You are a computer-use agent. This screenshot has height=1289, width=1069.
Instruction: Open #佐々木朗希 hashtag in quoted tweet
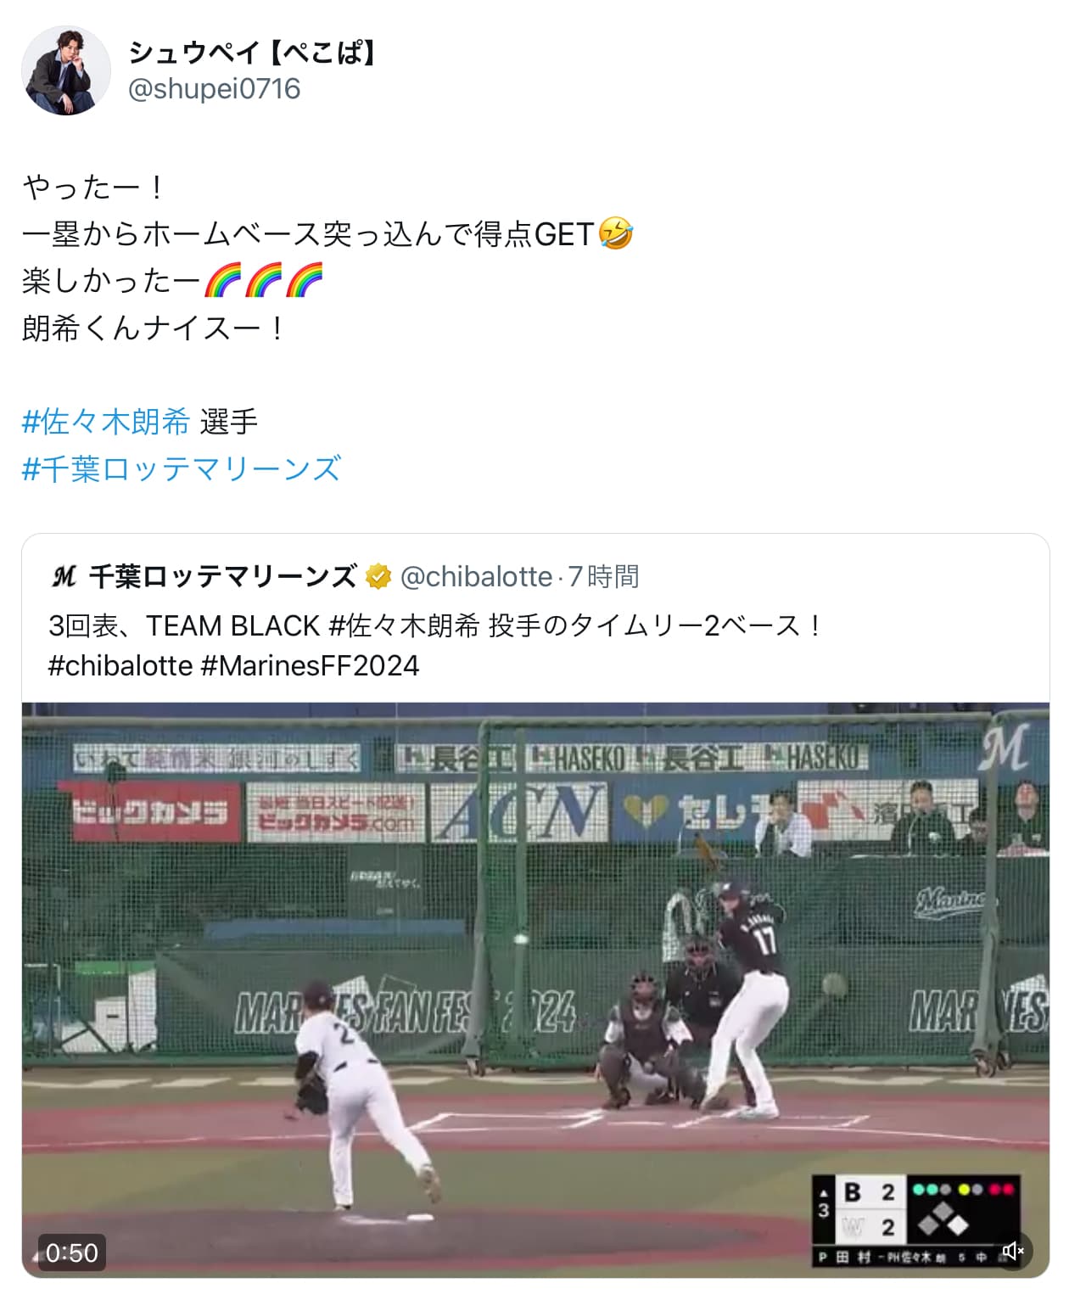click(x=404, y=626)
